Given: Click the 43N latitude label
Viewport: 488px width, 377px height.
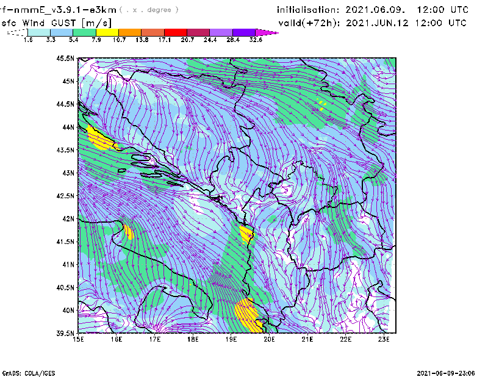Looking at the screenshot, I should pyautogui.click(x=68, y=173).
